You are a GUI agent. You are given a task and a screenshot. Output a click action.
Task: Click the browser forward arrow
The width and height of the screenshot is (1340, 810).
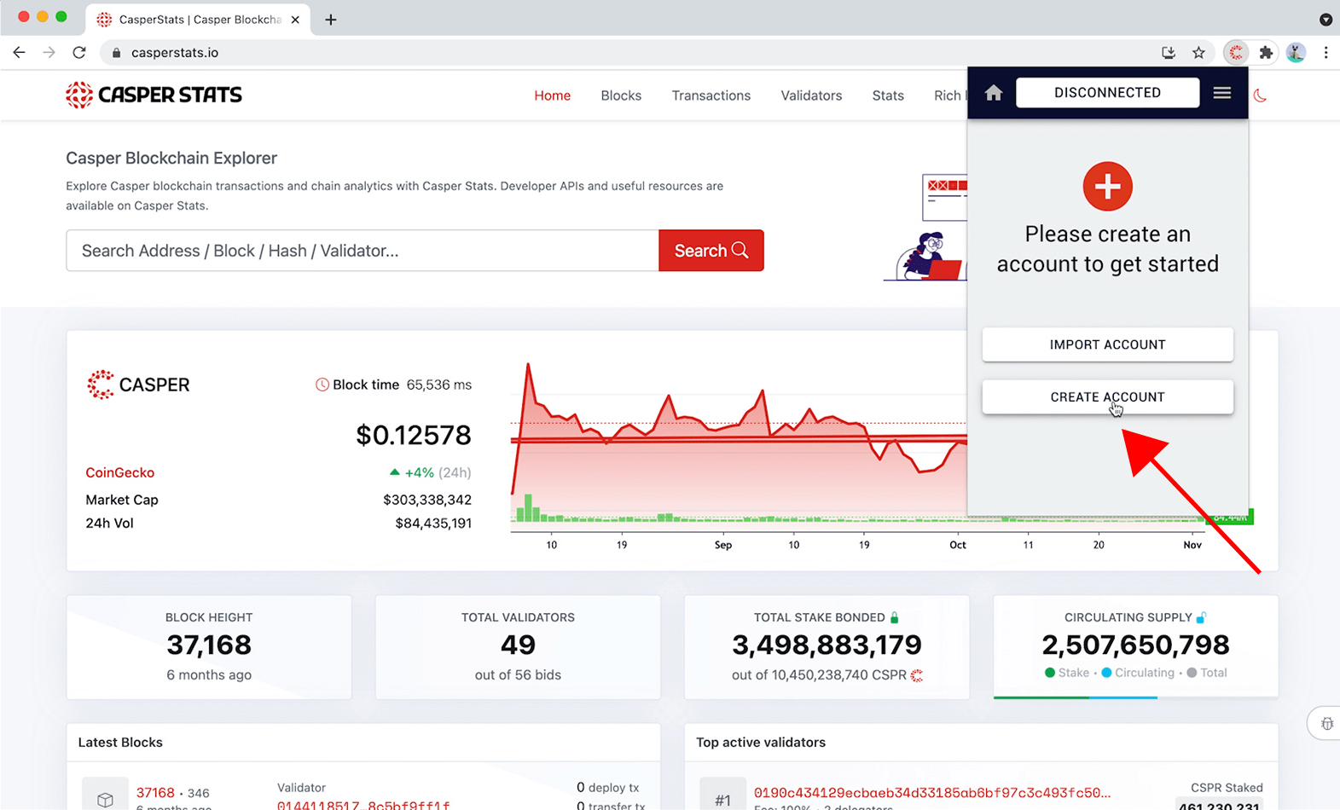(x=49, y=53)
